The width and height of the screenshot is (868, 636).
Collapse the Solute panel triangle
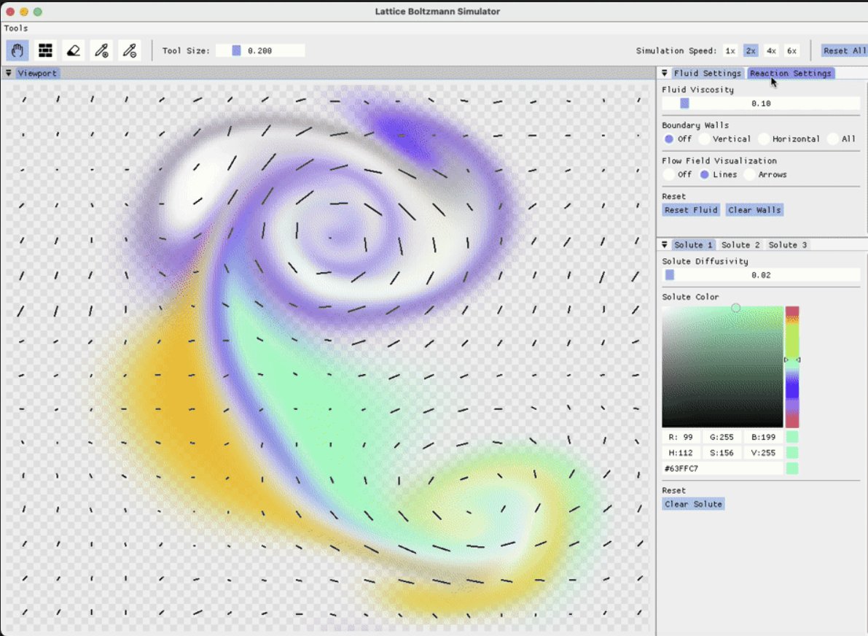(x=665, y=244)
